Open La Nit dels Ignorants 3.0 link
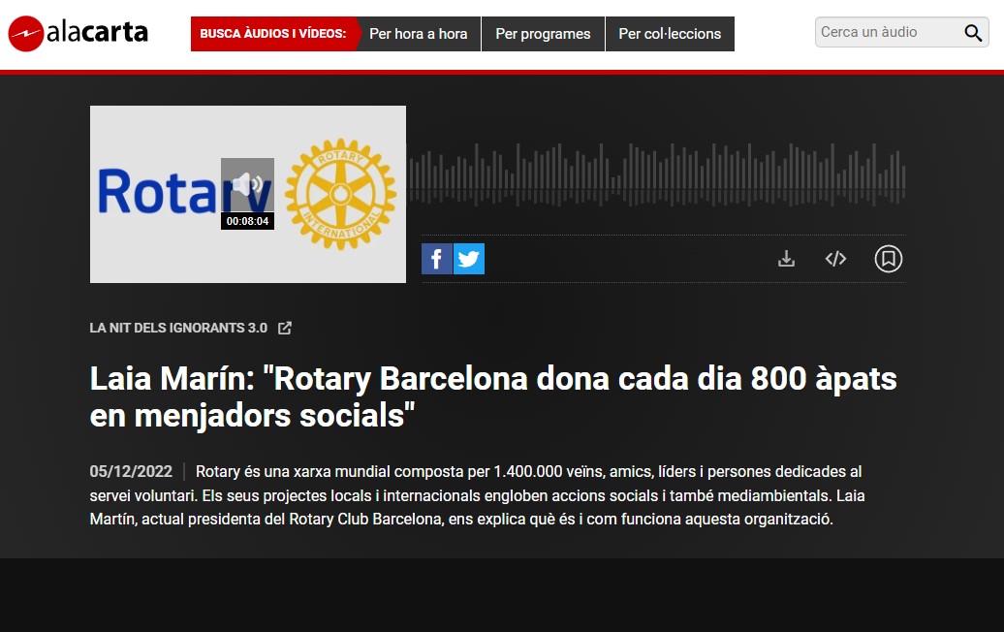The image size is (1004, 632). [178, 328]
